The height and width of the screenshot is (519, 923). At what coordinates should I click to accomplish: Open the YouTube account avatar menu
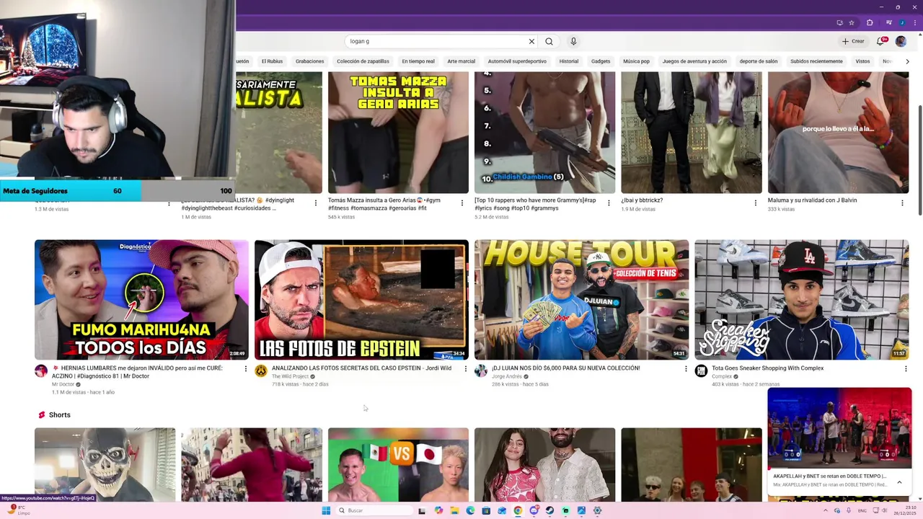pyautogui.click(x=901, y=41)
